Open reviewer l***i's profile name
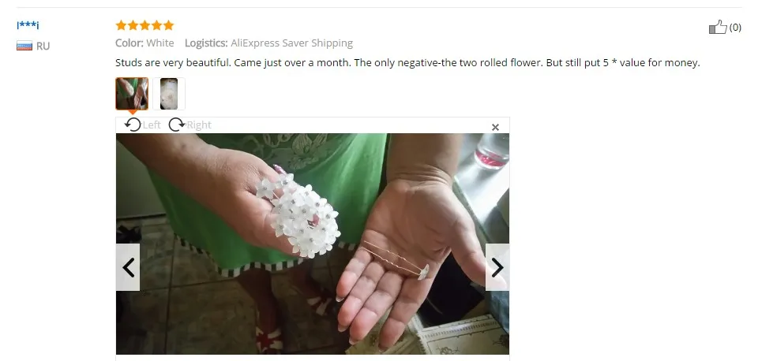Viewport: 758px width, 361px height. click(x=28, y=25)
